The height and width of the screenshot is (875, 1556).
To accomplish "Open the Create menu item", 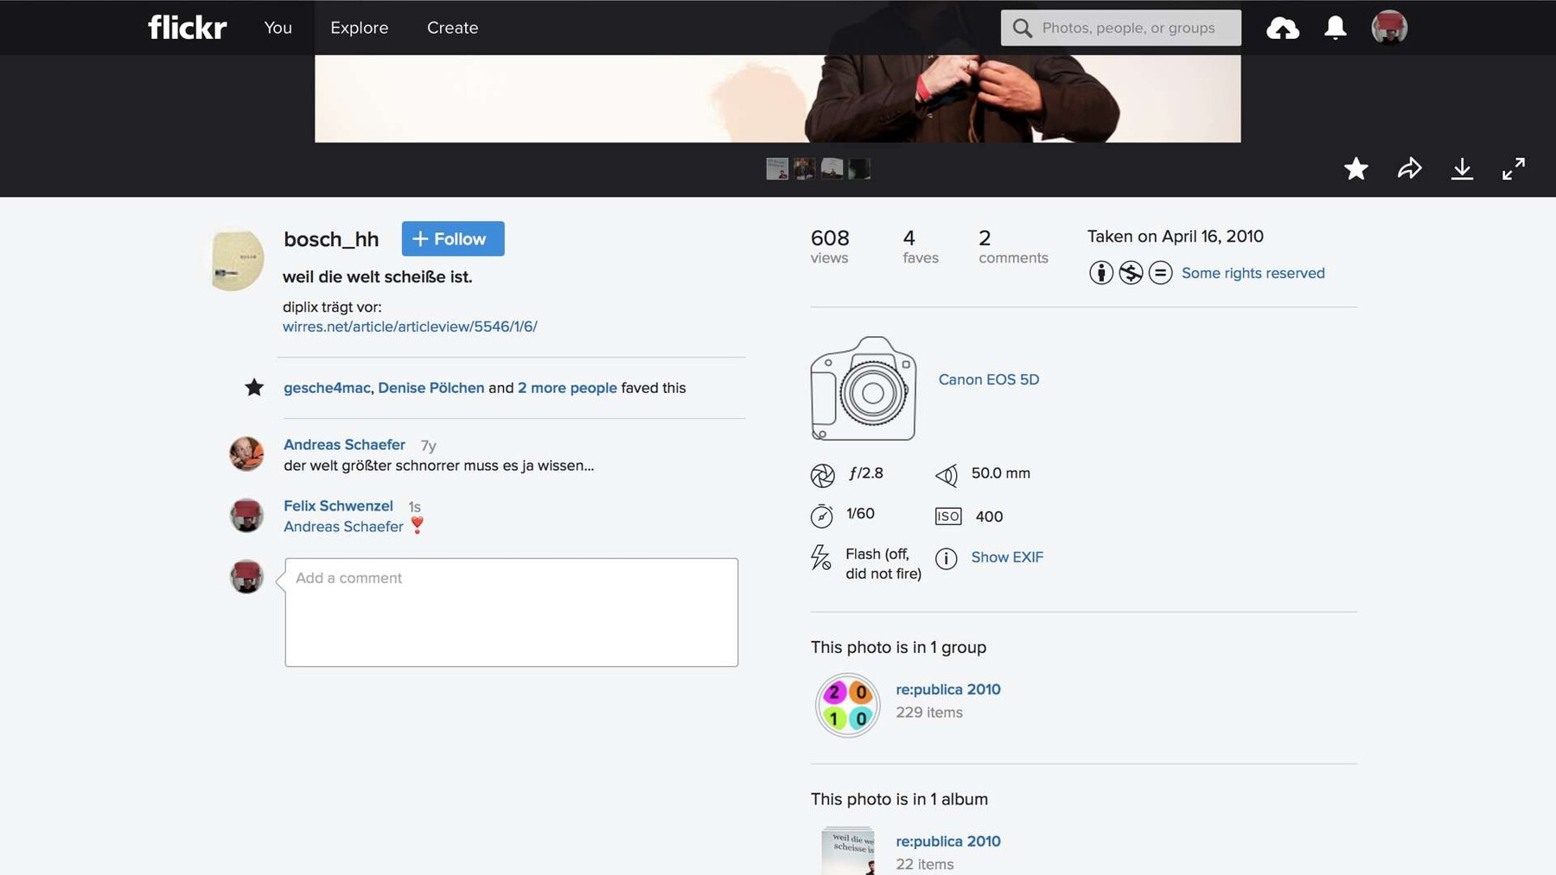I will point(452,28).
